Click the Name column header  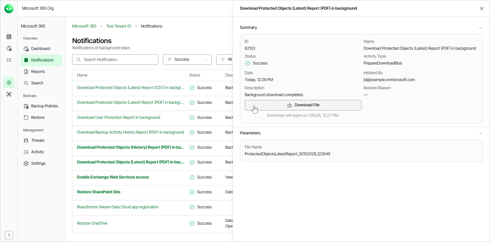[x=82, y=75]
